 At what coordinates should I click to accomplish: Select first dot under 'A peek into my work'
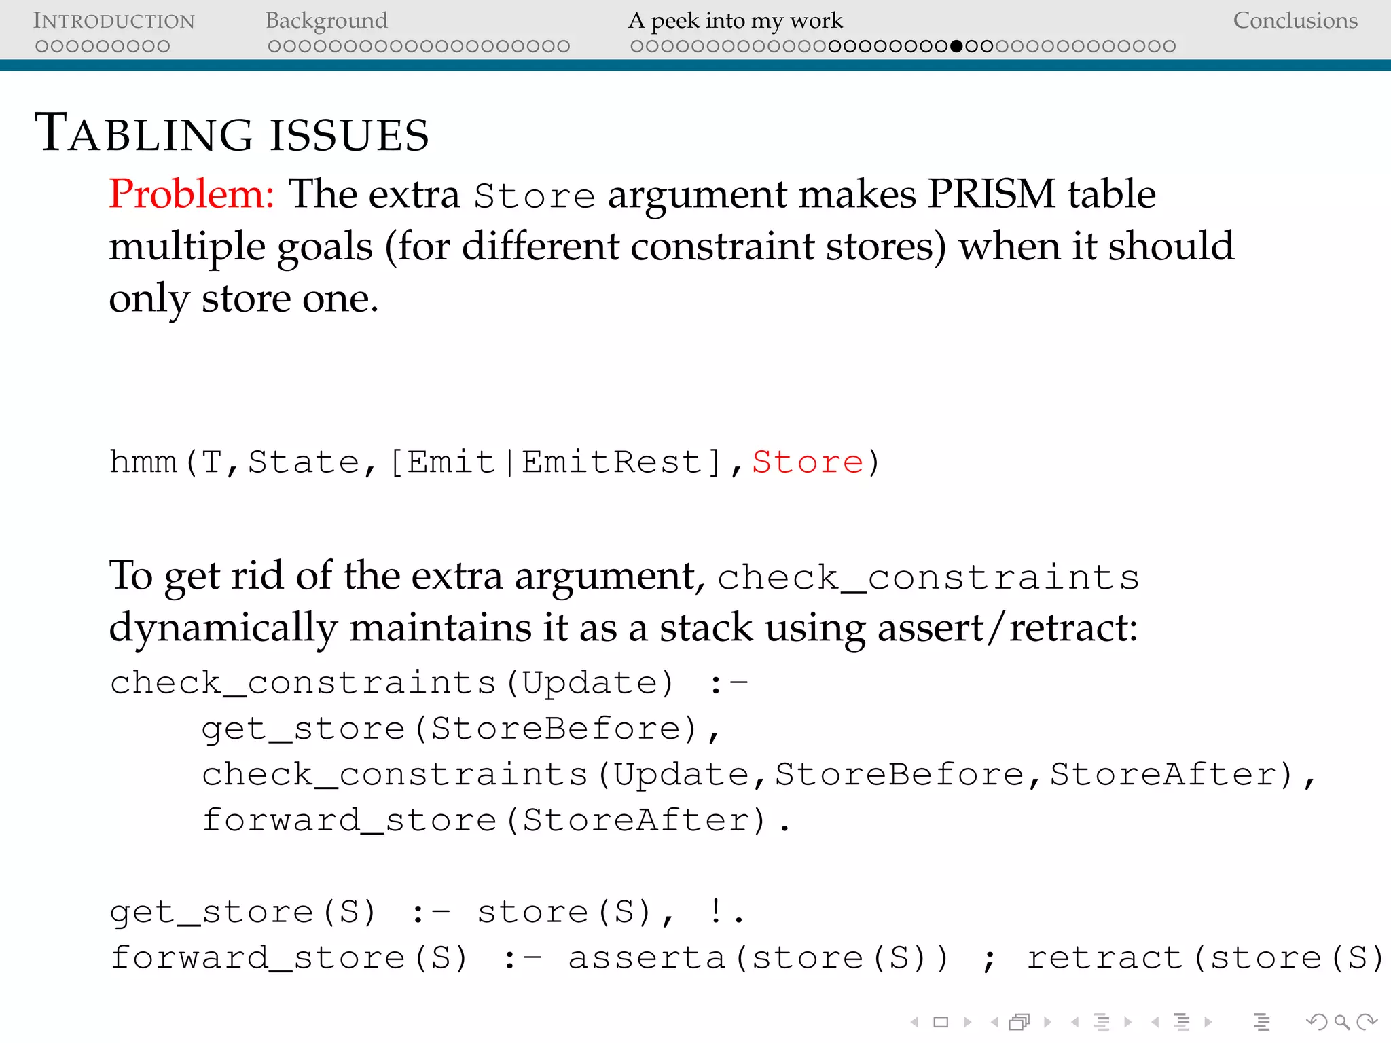(x=637, y=46)
